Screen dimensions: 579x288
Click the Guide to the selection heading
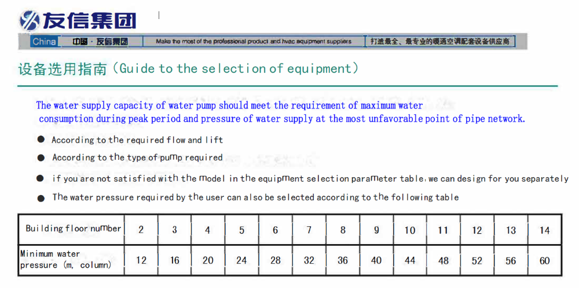188,69
